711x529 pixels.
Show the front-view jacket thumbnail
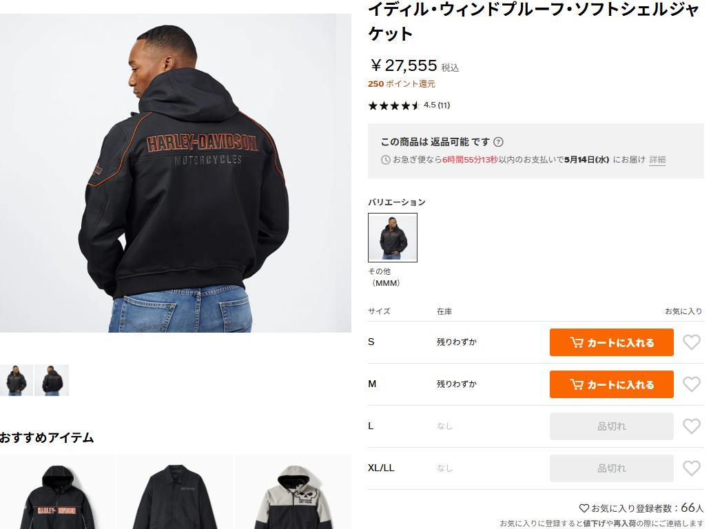click(x=17, y=380)
